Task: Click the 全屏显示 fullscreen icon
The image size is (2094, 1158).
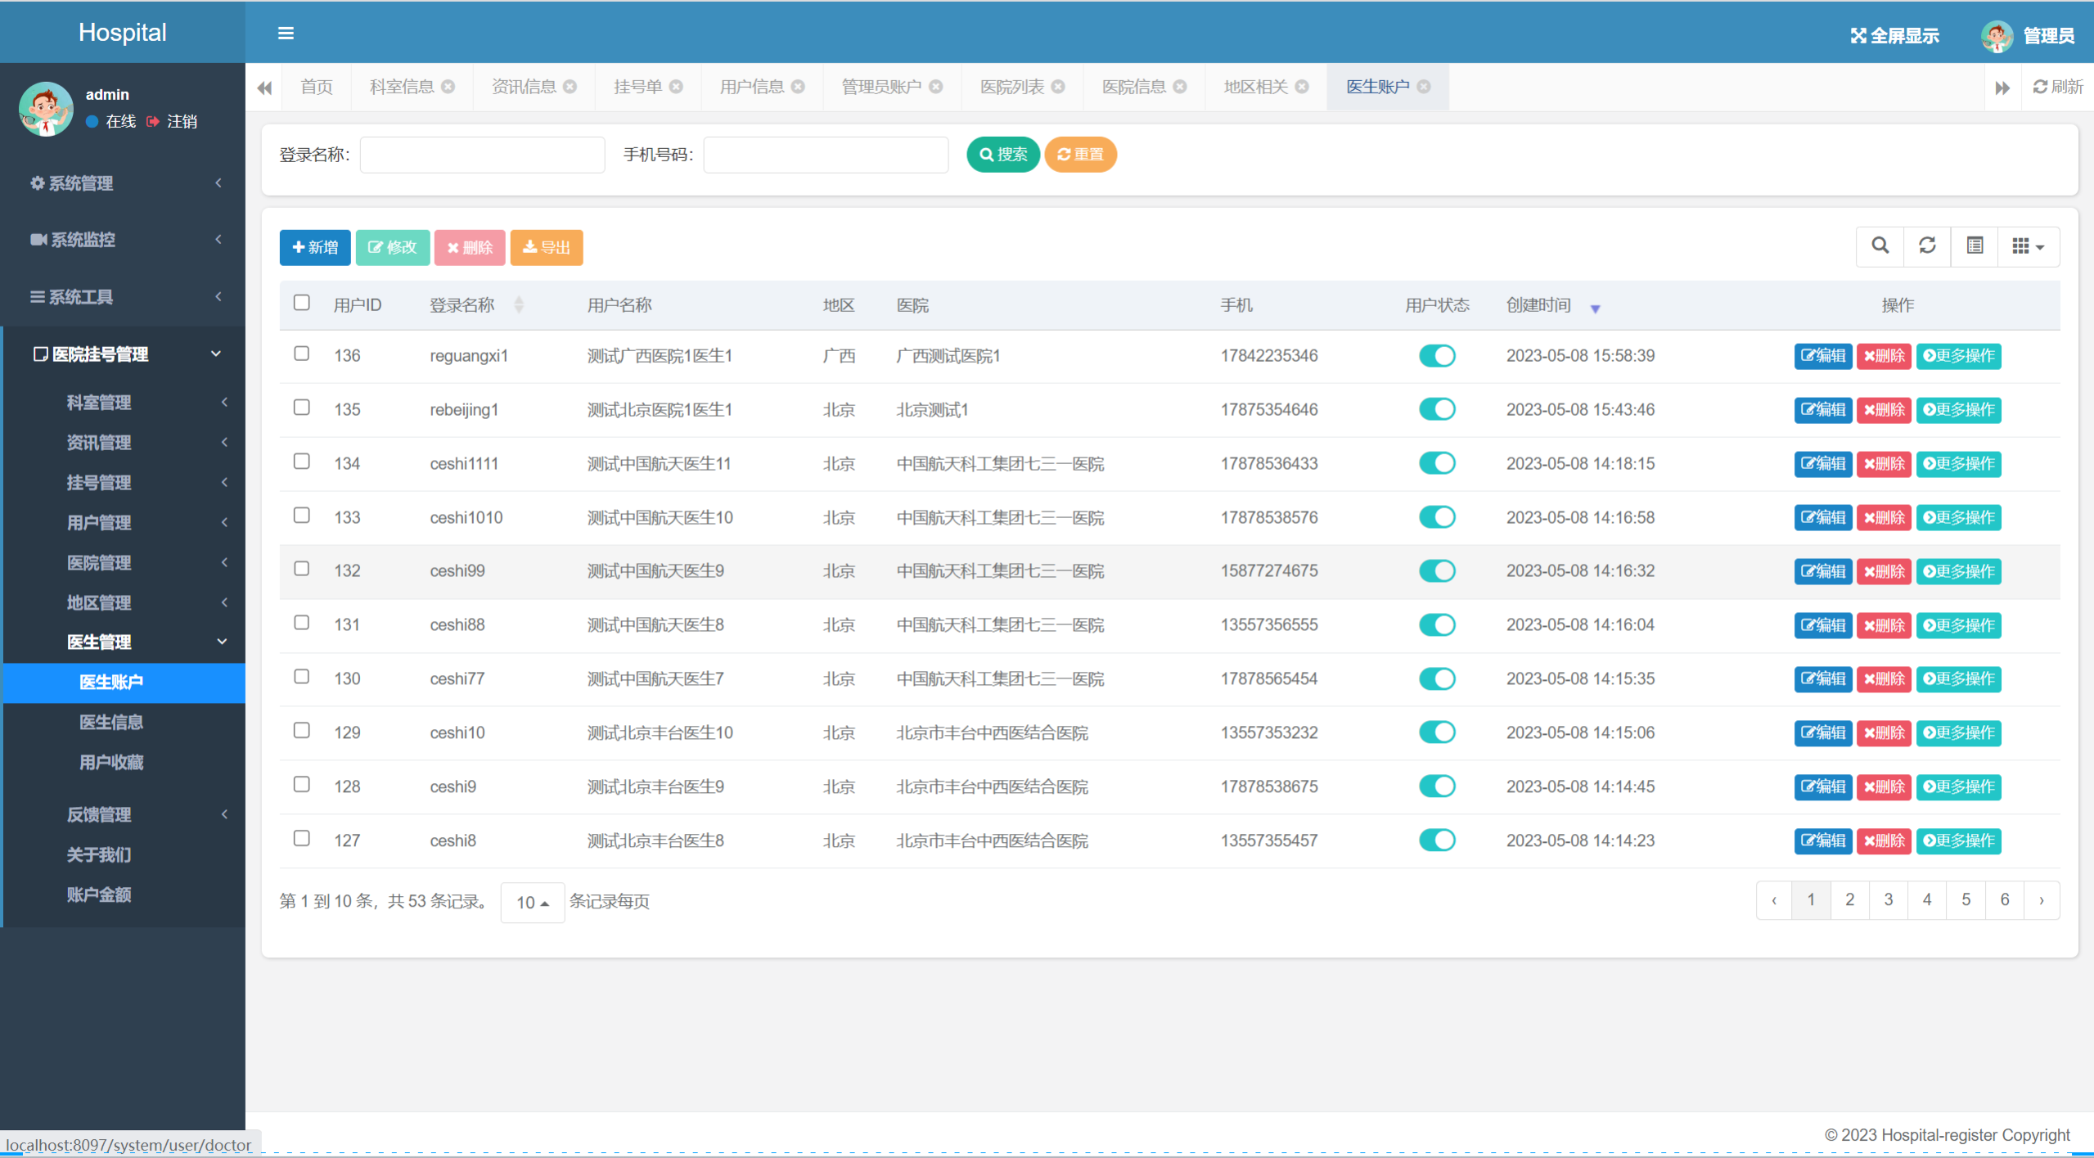Action: (x=1858, y=36)
